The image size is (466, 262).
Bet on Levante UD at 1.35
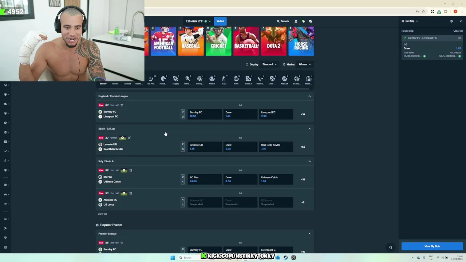pos(205,147)
